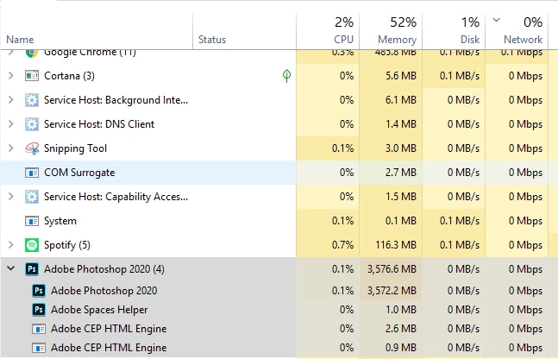Click the first Adobe CEP HTML Engine icon
The image size is (558, 359).
[39, 329]
